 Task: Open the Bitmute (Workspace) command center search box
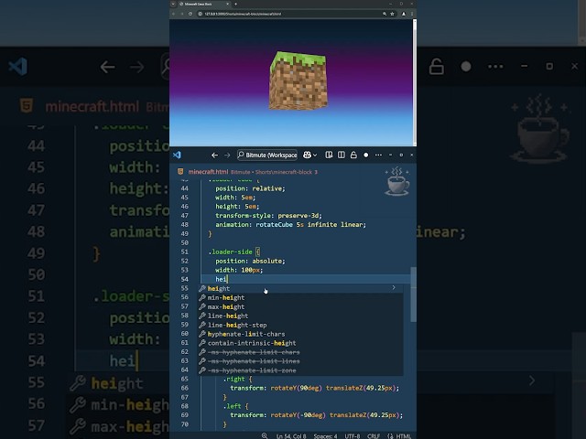click(267, 155)
